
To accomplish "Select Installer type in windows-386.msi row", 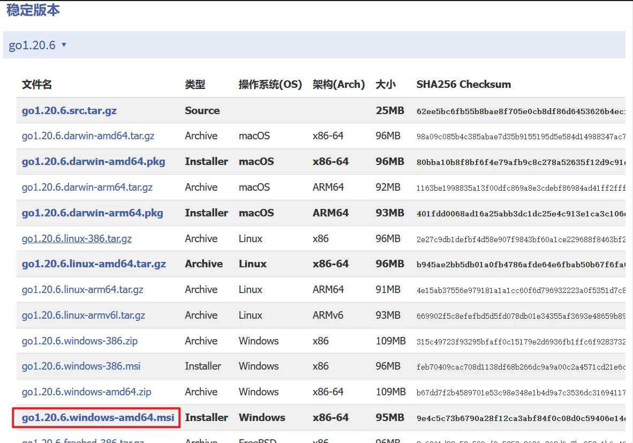I will click(203, 366).
